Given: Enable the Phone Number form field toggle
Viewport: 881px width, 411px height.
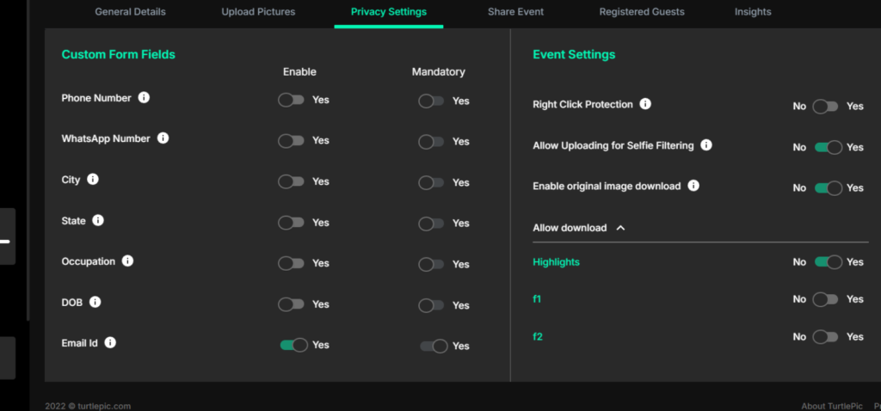Looking at the screenshot, I should 291,100.
